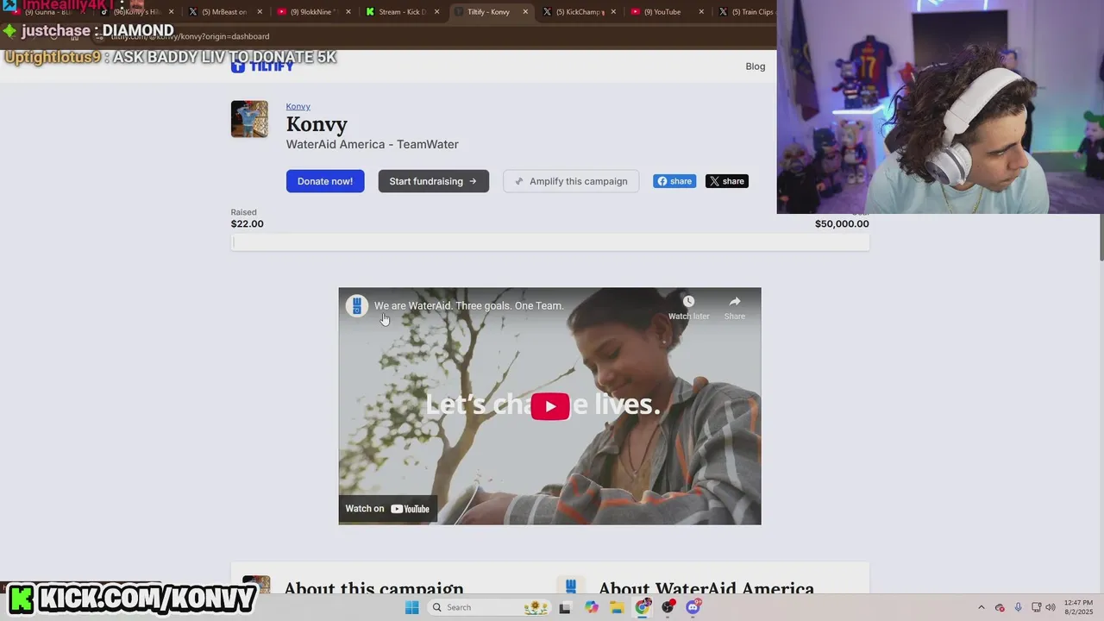The width and height of the screenshot is (1104, 621).
Task: Open the Watch on YouTube link
Action: click(387, 509)
